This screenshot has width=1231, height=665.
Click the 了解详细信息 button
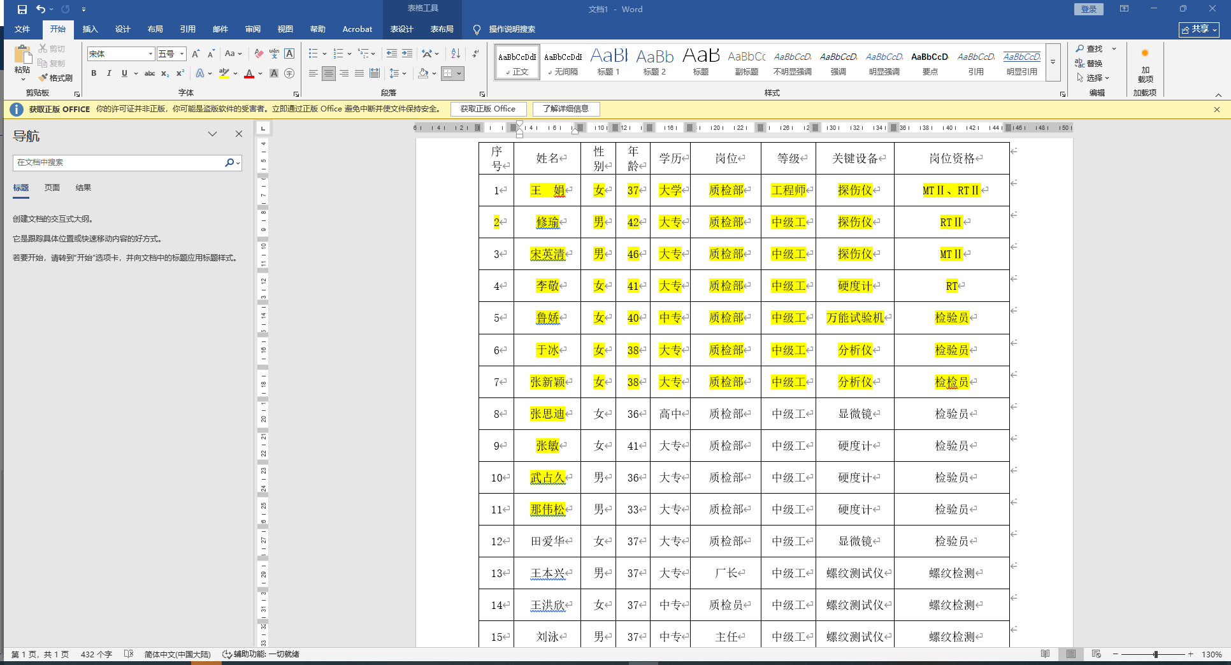pyautogui.click(x=565, y=109)
